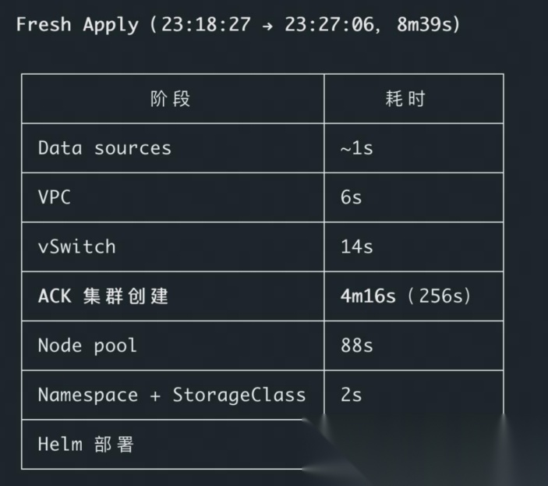Select the VPC row label
Screen dimensions: 548x486
coord(55,197)
